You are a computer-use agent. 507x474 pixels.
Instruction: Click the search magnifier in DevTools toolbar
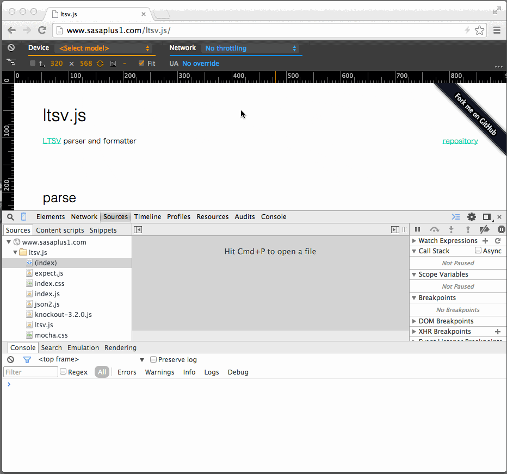[x=10, y=216]
